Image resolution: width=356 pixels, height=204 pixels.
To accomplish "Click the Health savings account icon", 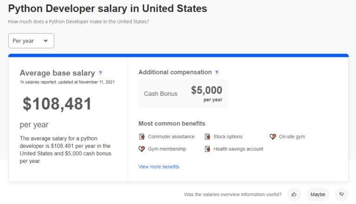I will coord(207,149).
